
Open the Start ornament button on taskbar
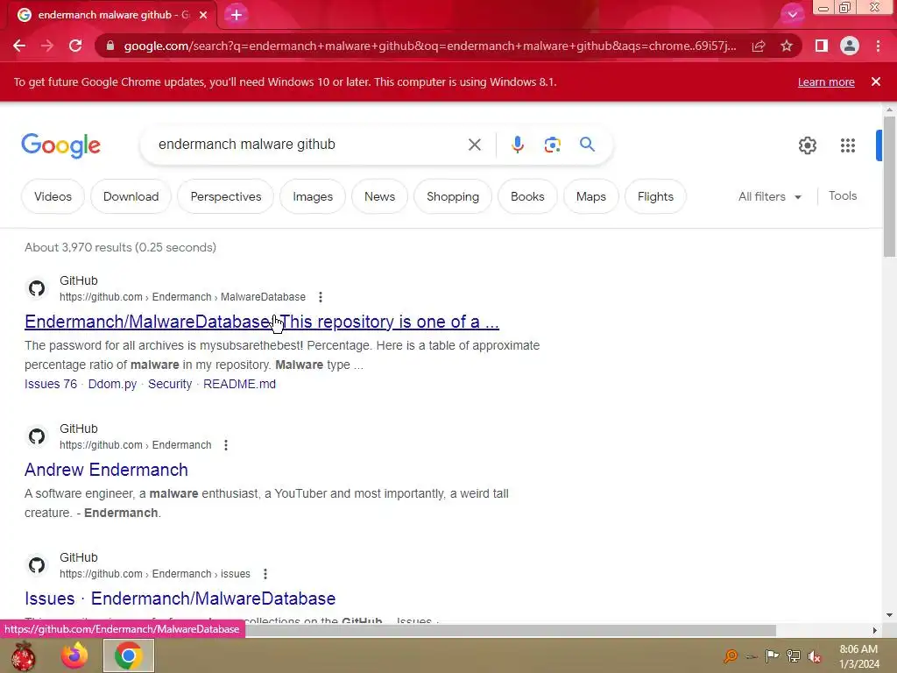[23, 655]
